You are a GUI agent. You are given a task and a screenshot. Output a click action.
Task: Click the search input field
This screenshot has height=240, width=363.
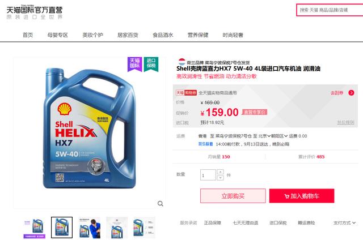[330, 10]
